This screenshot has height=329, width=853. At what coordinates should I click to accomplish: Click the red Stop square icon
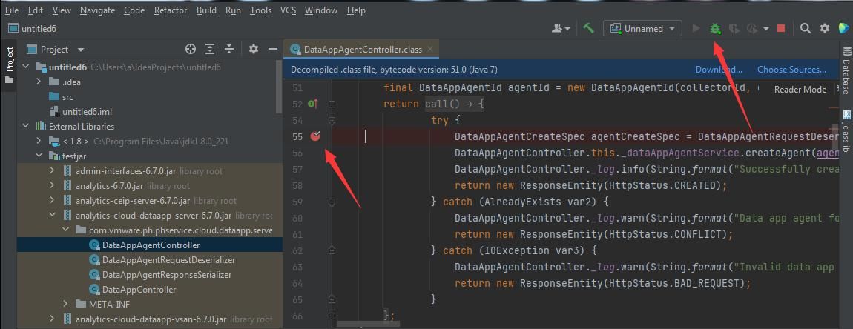(x=781, y=28)
